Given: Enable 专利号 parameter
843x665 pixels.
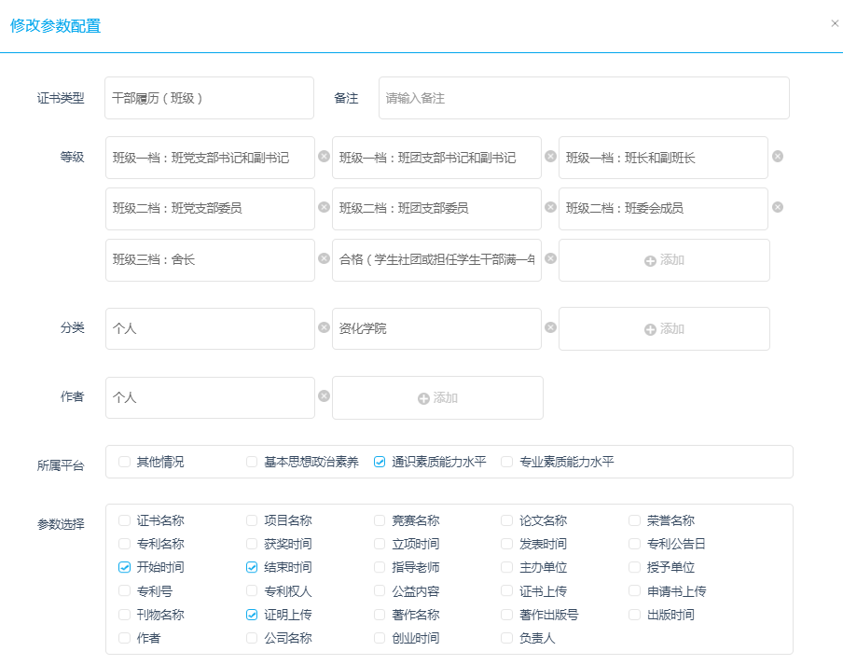Looking at the screenshot, I should (x=124, y=590).
